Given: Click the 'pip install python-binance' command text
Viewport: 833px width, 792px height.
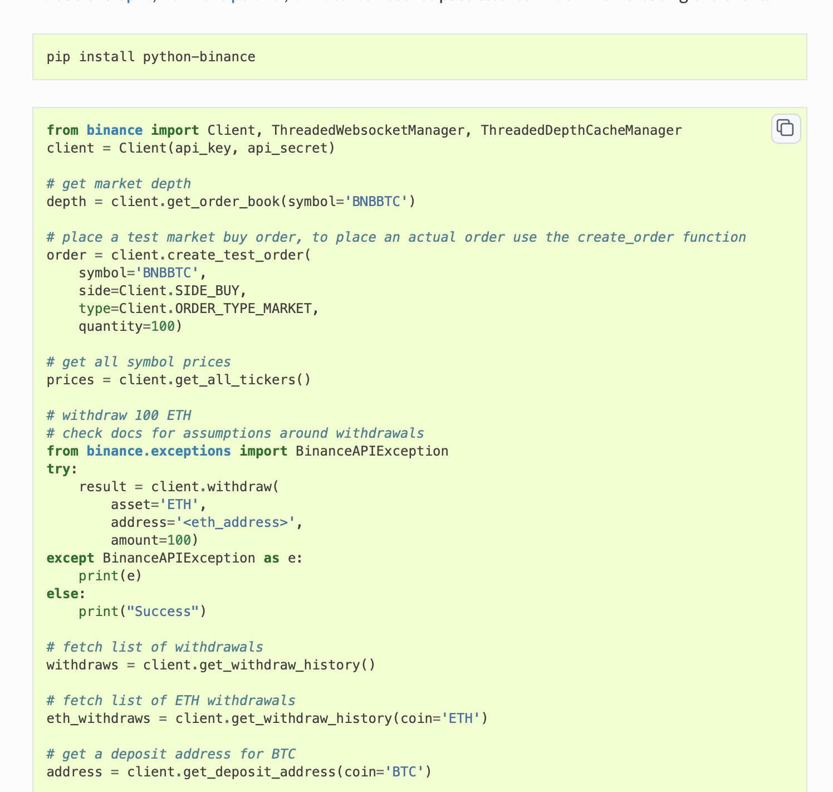Looking at the screenshot, I should click(x=151, y=57).
